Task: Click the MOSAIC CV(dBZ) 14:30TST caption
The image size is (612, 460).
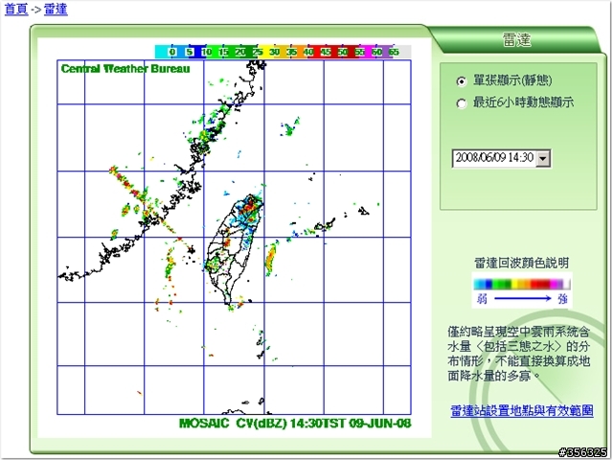Action: [295, 424]
